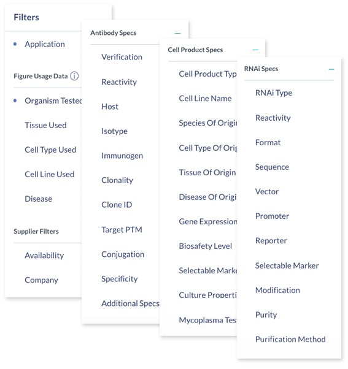This screenshot has height=369, width=348.
Task: Collapse the Cell Product Specs section
Action: pyautogui.click(x=255, y=50)
